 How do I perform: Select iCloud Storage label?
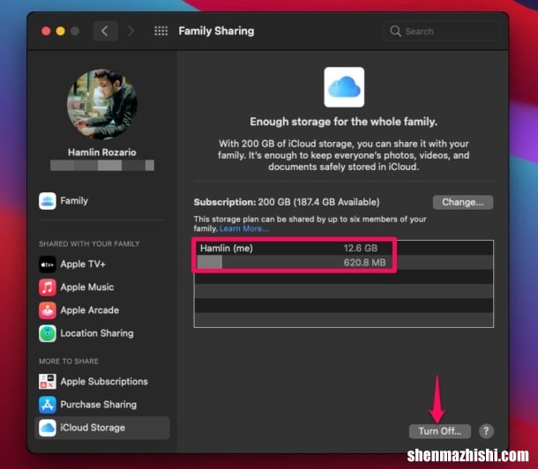(93, 428)
